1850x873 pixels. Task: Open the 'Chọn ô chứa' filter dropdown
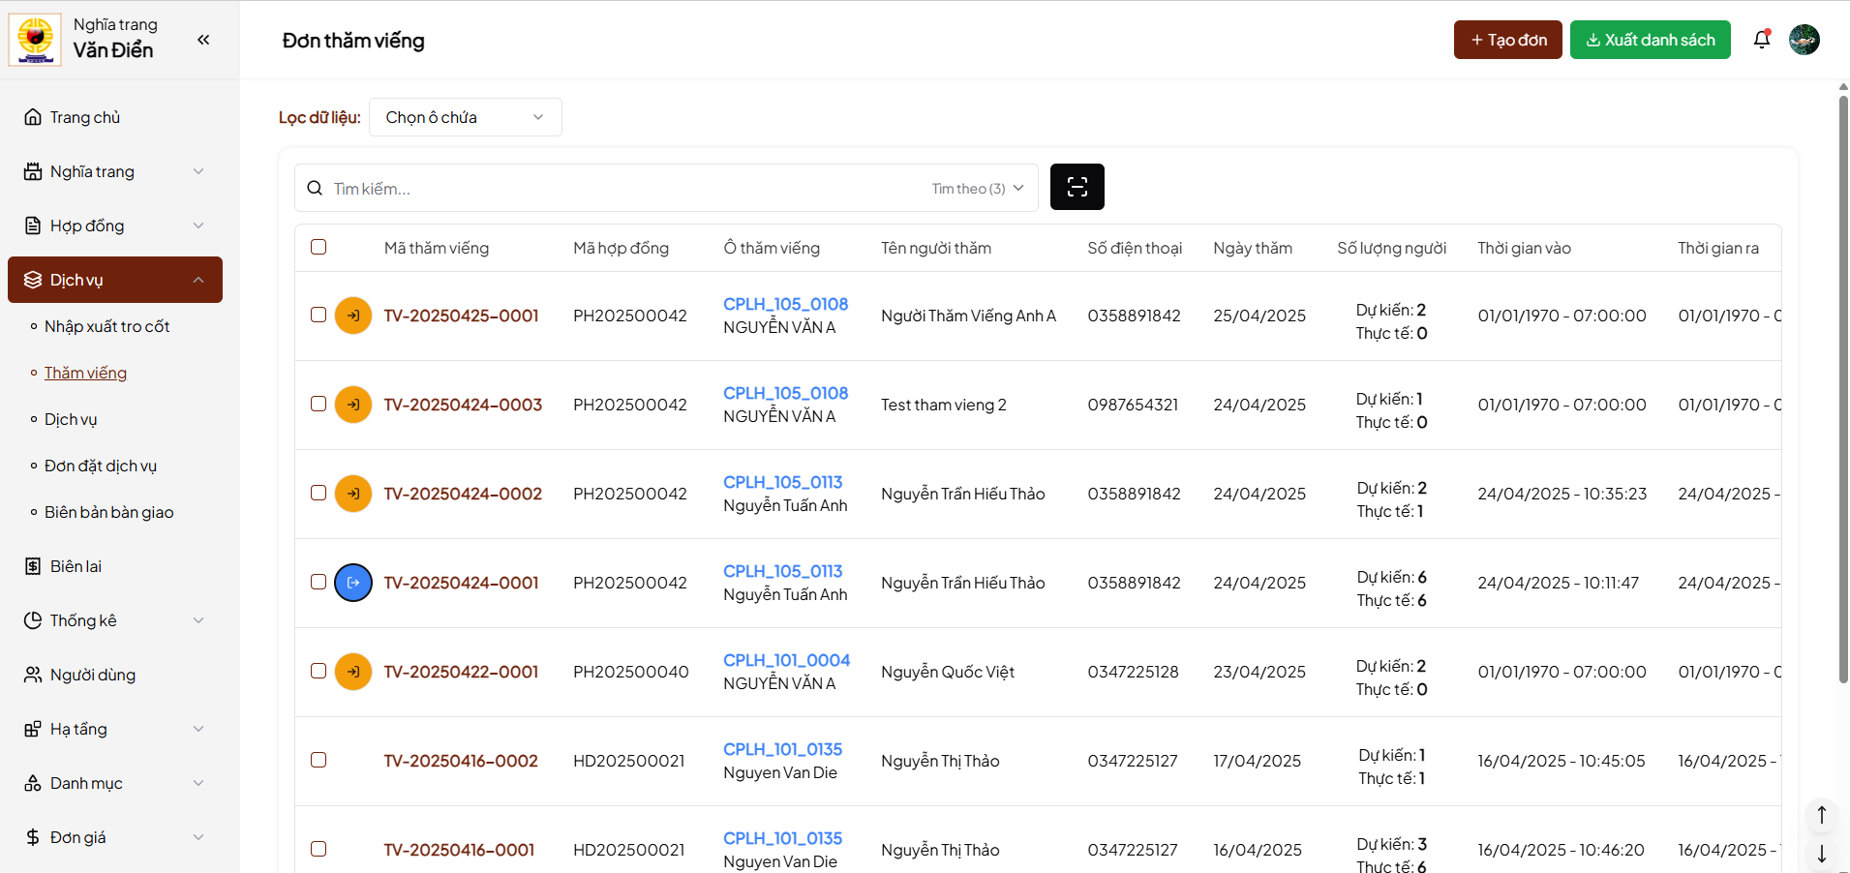[465, 117]
